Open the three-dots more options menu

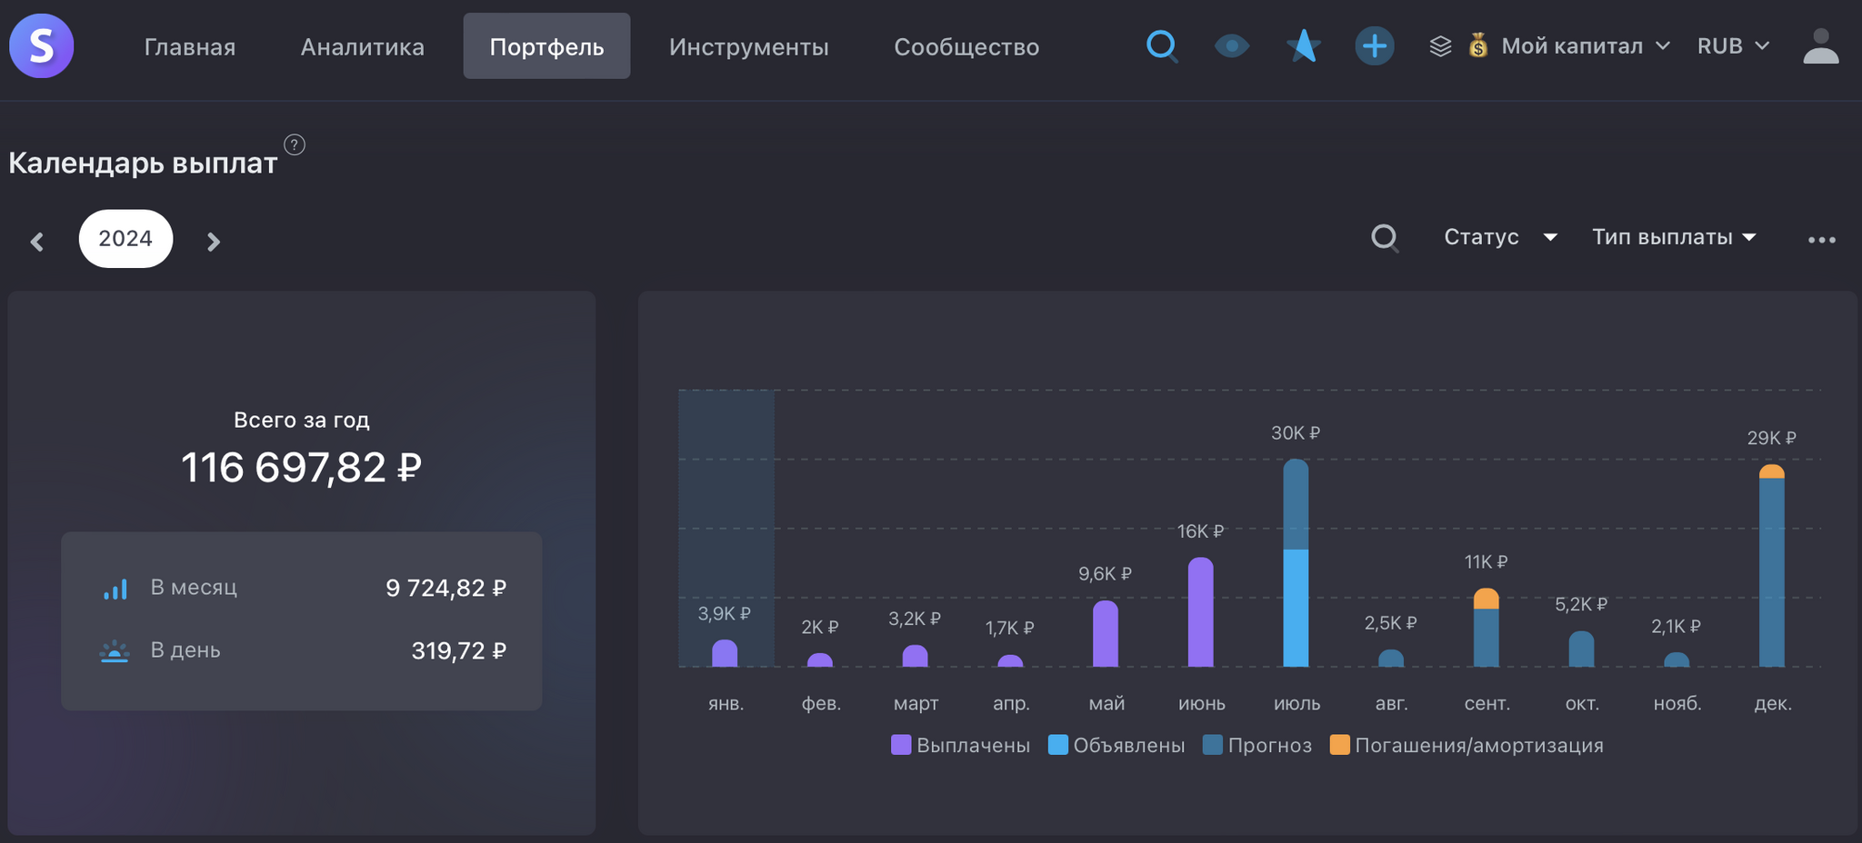coord(1821,240)
